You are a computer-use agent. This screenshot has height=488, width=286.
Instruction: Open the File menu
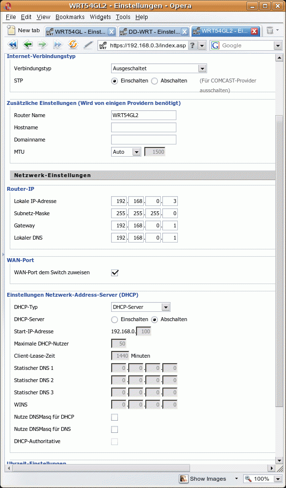[11, 17]
